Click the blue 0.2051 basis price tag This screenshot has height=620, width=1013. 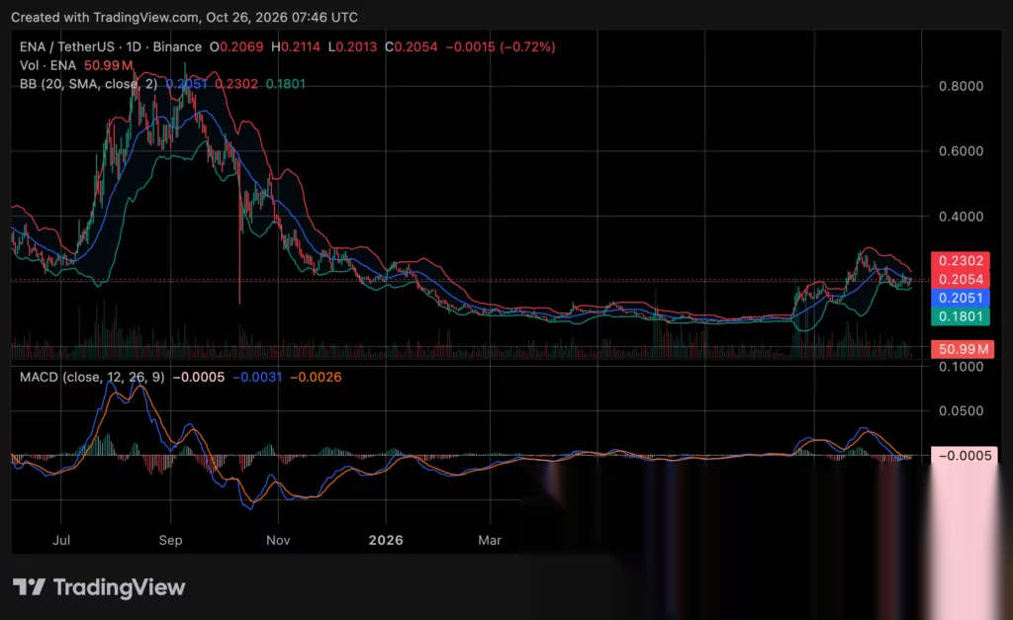961,298
